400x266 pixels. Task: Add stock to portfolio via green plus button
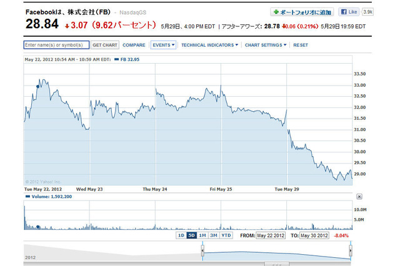(302, 12)
